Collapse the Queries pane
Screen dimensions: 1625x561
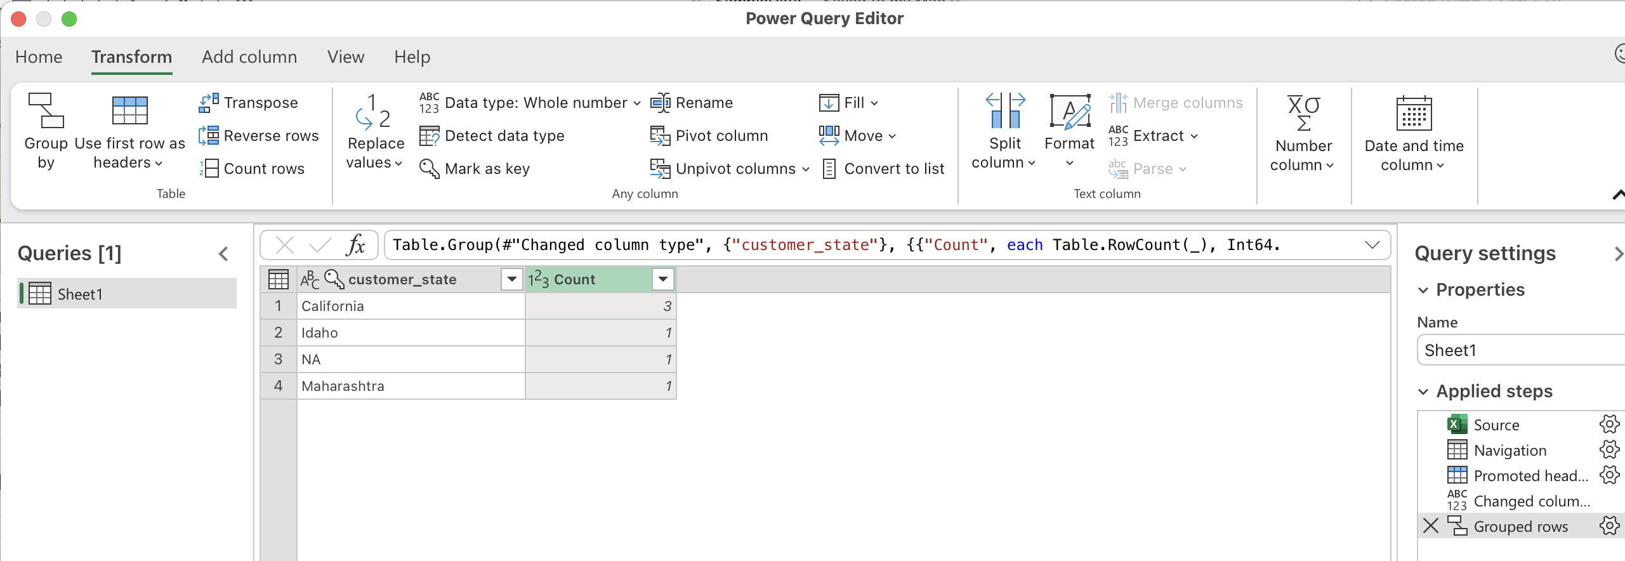coord(223,254)
